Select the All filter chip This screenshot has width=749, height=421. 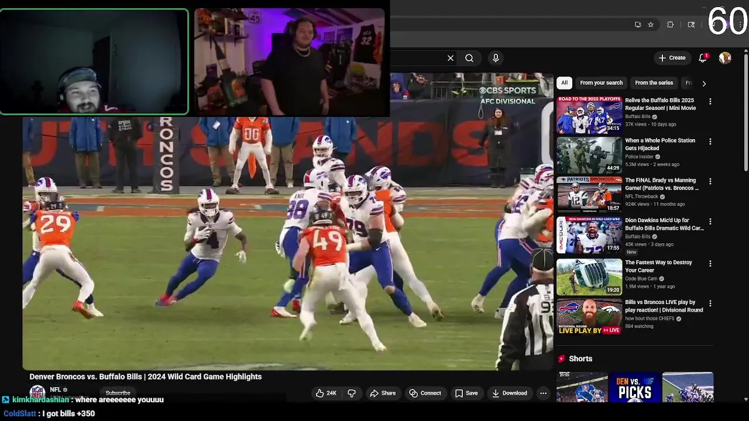click(564, 83)
